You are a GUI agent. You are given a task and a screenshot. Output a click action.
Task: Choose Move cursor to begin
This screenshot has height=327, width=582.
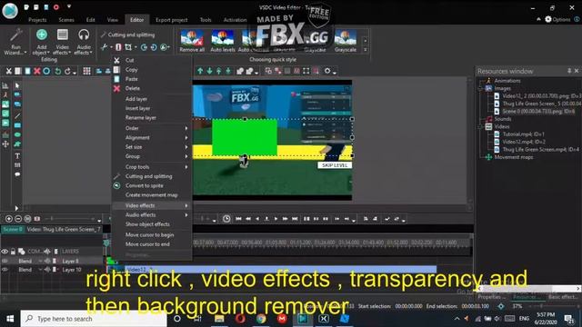[152, 234]
